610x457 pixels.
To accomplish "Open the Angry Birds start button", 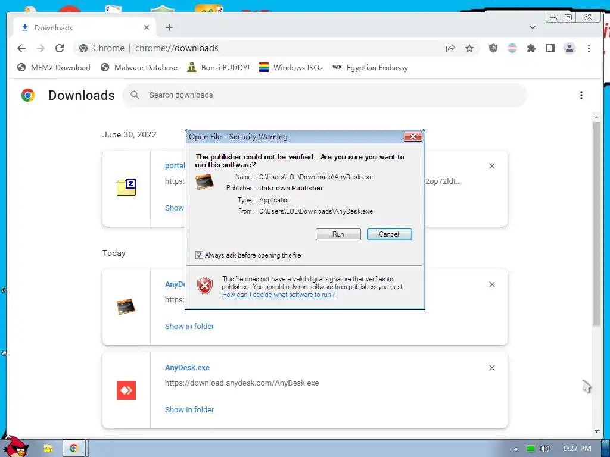I will (x=15, y=447).
